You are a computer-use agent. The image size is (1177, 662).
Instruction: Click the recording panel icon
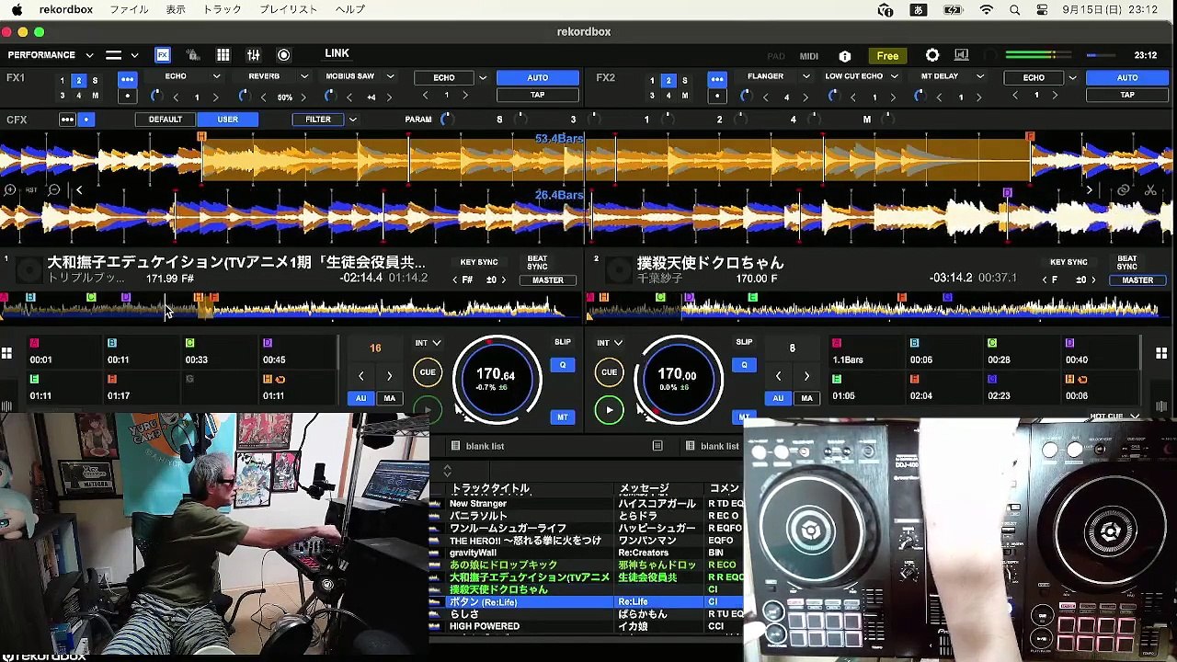pos(283,55)
